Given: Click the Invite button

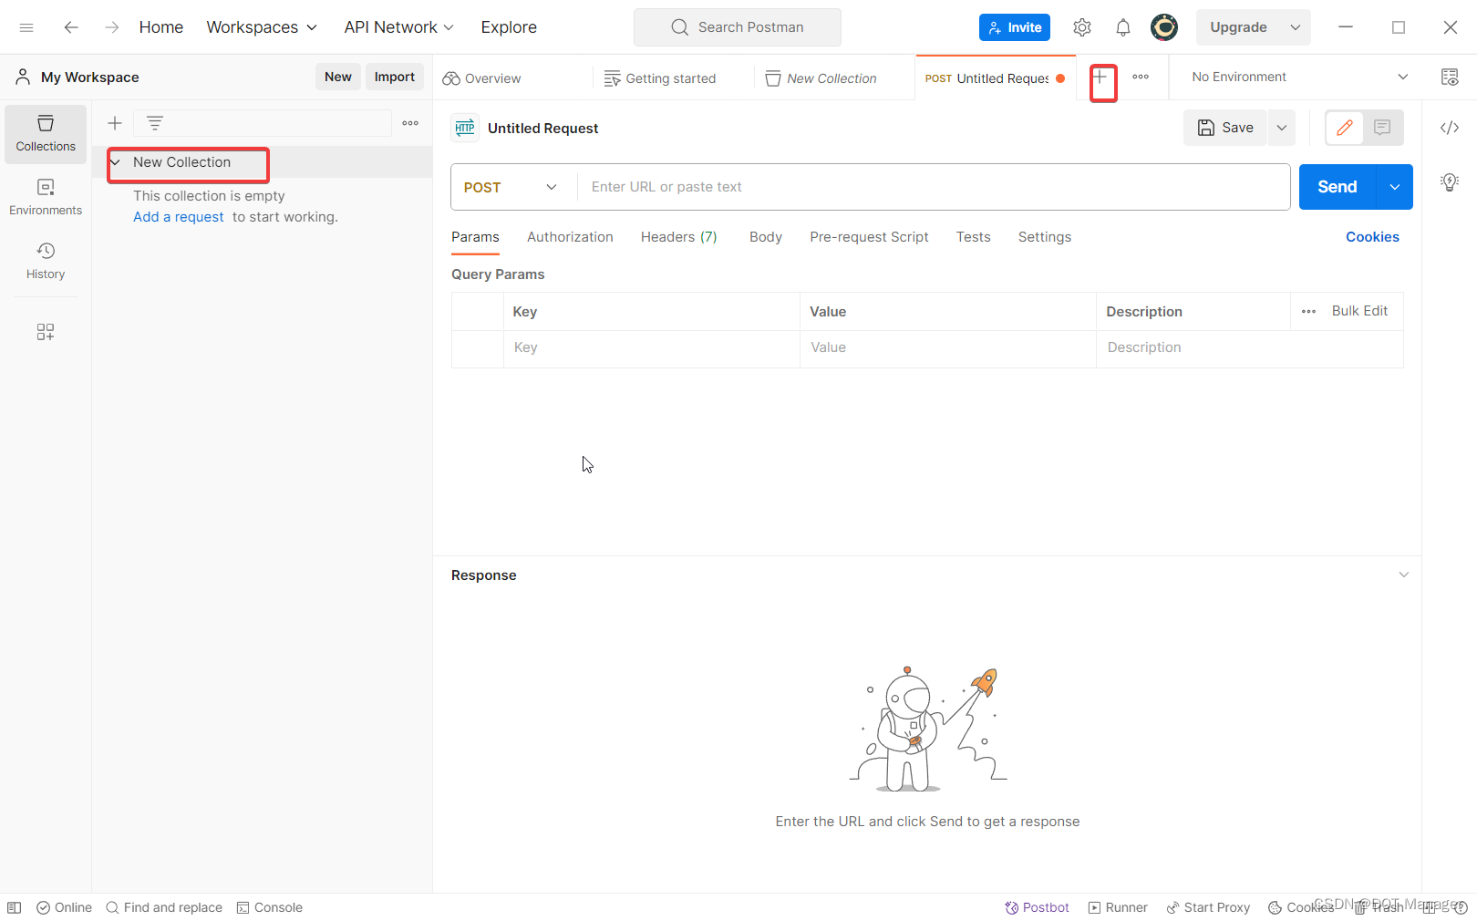Looking at the screenshot, I should (x=1015, y=27).
